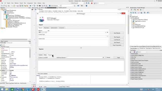Click the red stop icon next to layout selector
This screenshot has height=91, width=162.
click(92, 3)
